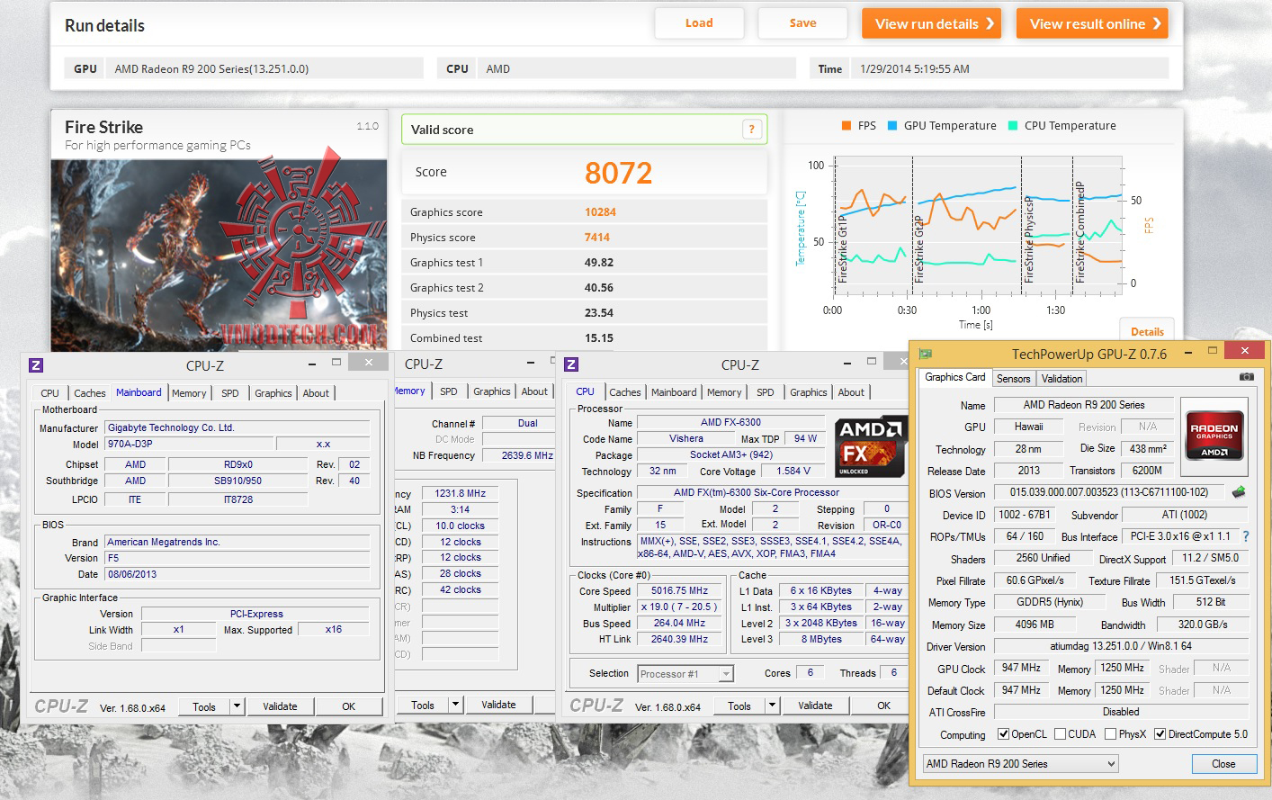Open Memory tab in processor CPU-Z window
This screenshot has height=800, width=1272.
pos(724,392)
